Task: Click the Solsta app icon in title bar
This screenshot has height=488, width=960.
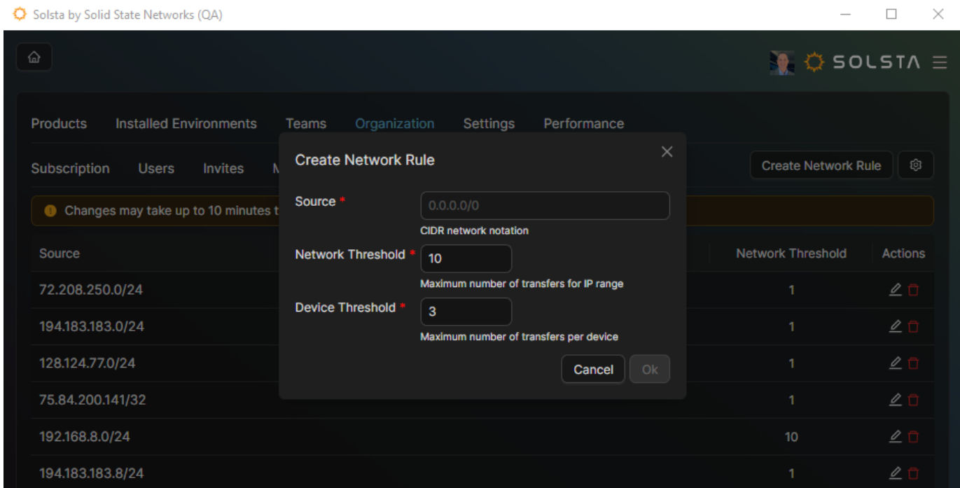Action: click(x=20, y=14)
